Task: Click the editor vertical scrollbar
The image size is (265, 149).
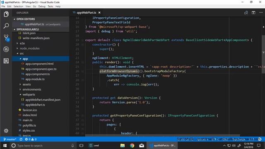Action: pyautogui.click(x=263, y=54)
